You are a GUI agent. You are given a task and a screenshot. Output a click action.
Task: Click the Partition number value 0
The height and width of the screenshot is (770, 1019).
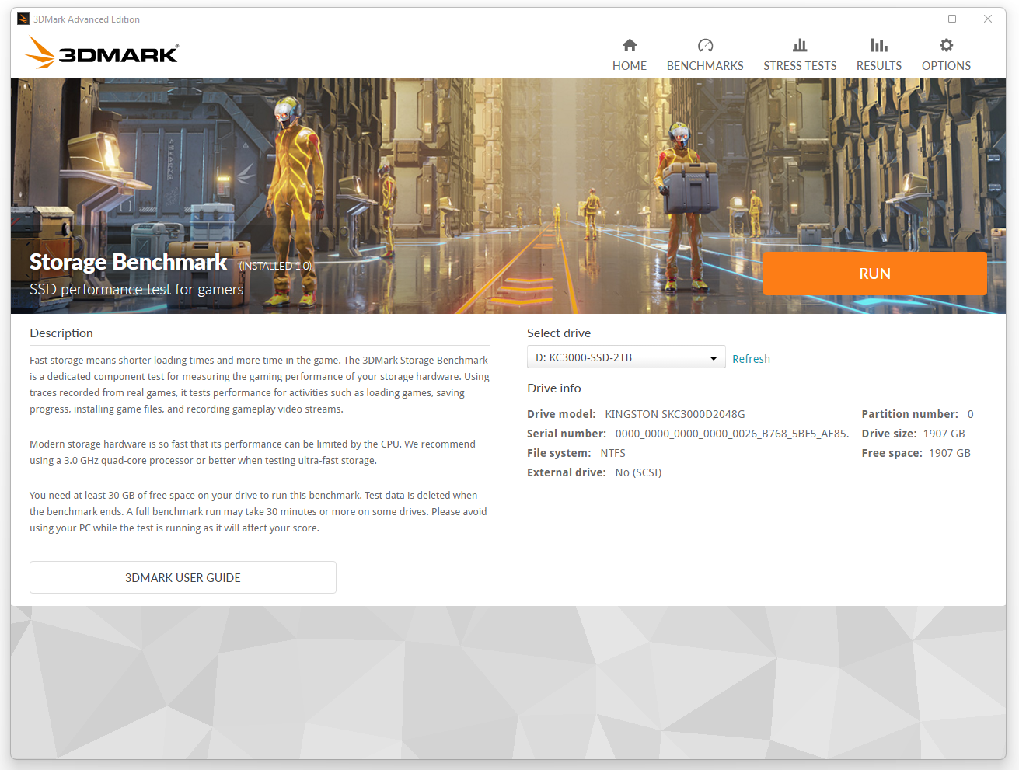point(970,414)
